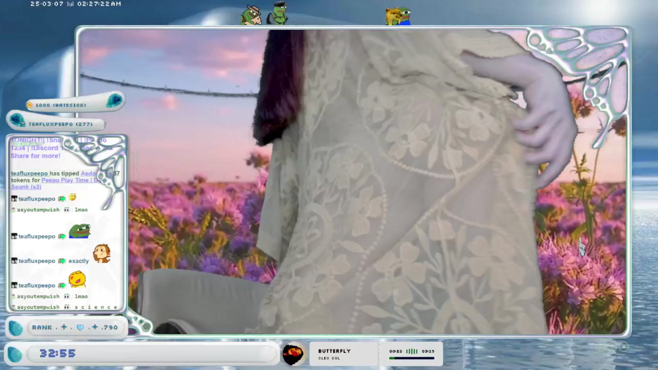
Task: Click the heart icon in the RANK bar
Action: point(80,328)
